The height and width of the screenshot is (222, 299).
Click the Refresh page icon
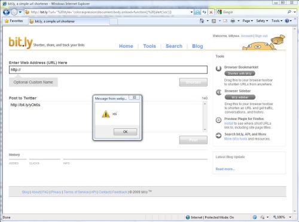pyautogui.click(x=205, y=12)
